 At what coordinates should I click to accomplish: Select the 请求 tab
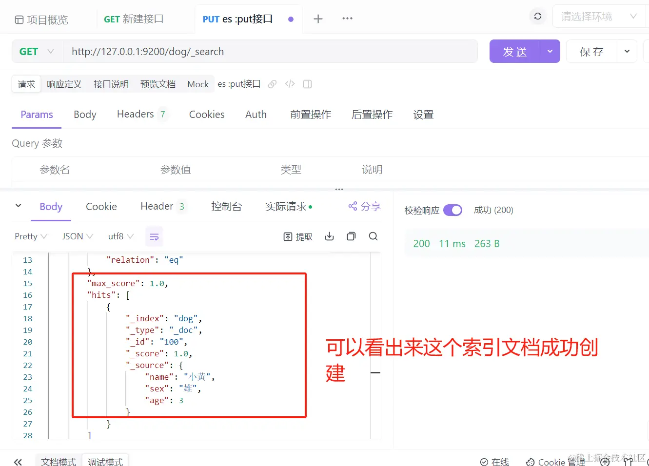[x=26, y=84]
